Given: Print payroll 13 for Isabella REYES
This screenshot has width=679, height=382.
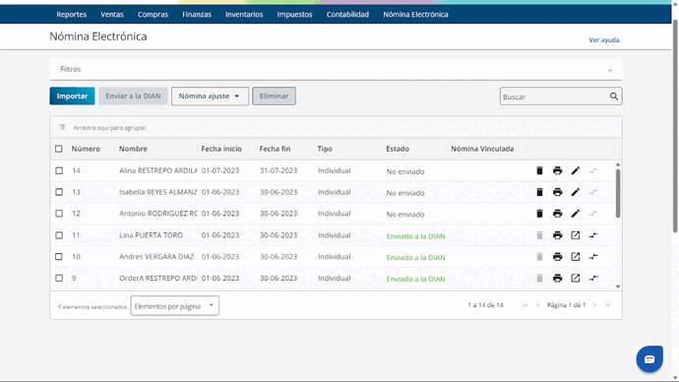Looking at the screenshot, I should (x=557, y=192).
